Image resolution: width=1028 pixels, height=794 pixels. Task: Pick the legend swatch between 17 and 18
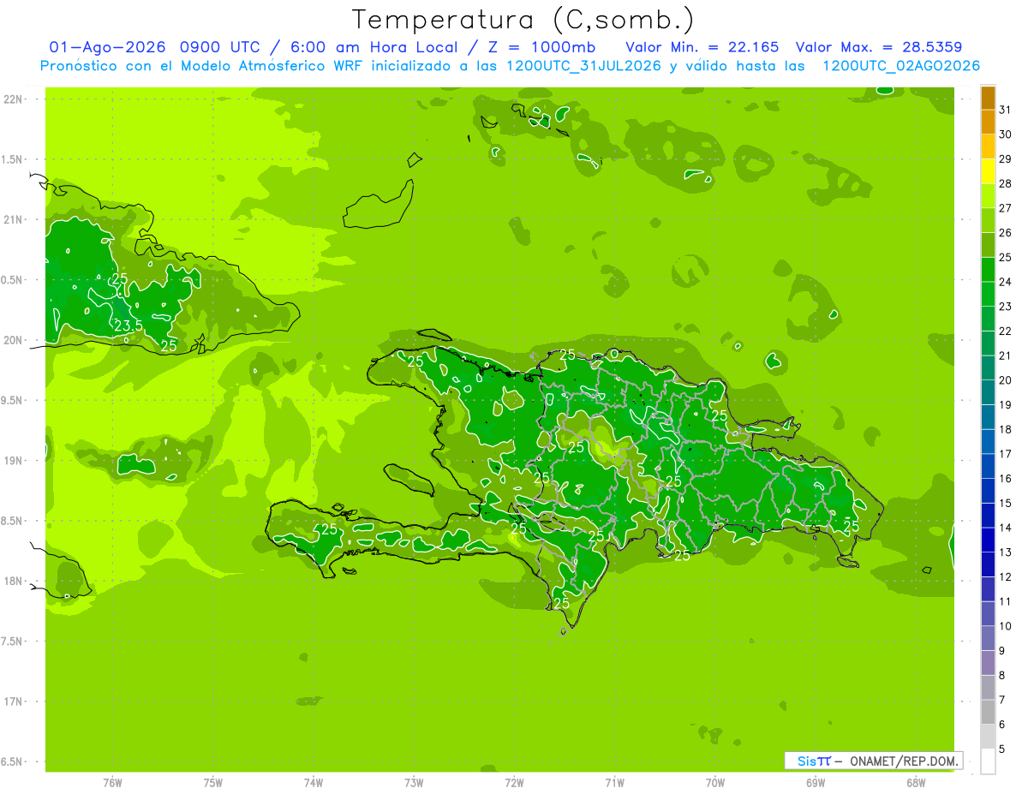coord(988,442)
